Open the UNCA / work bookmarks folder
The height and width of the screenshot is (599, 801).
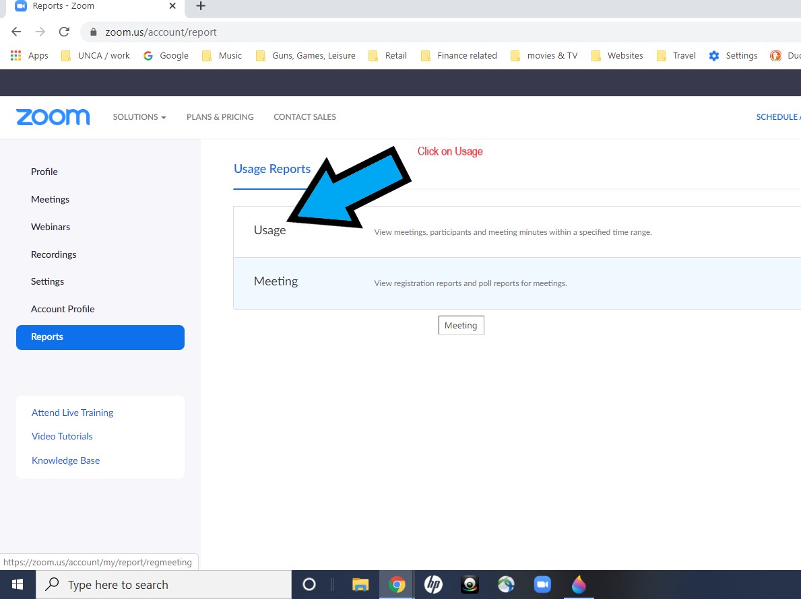(96, 56)
